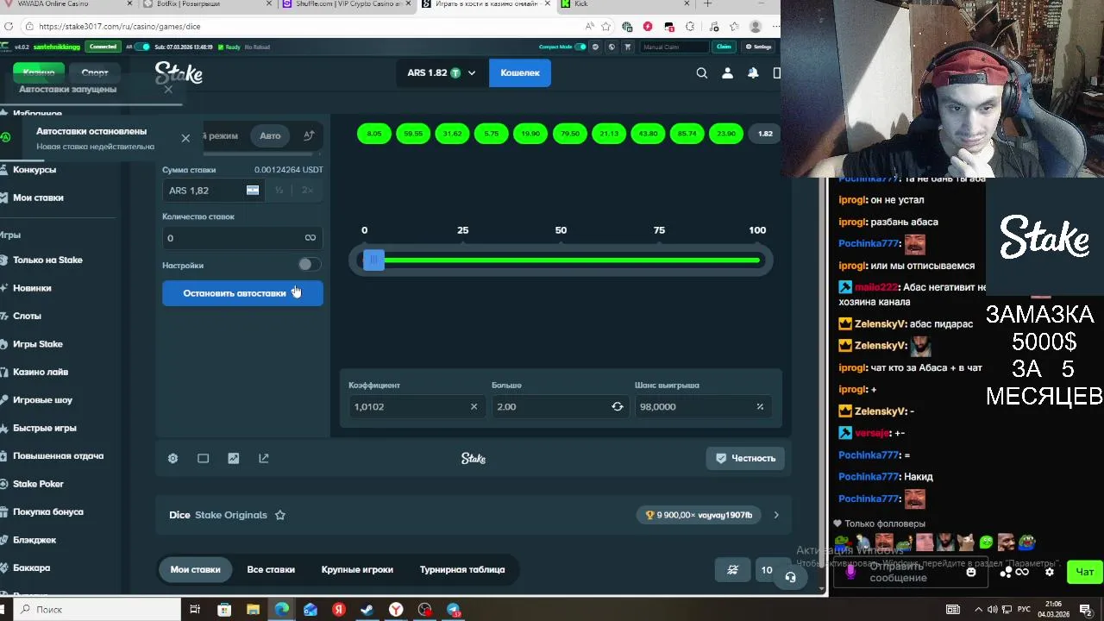Viewport: 1104px width, 621px height.
Task: Open the user profile icon
Action: click(727, 73)
